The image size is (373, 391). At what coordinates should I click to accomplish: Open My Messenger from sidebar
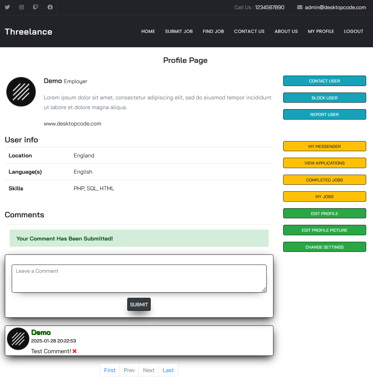coord(324,146)
